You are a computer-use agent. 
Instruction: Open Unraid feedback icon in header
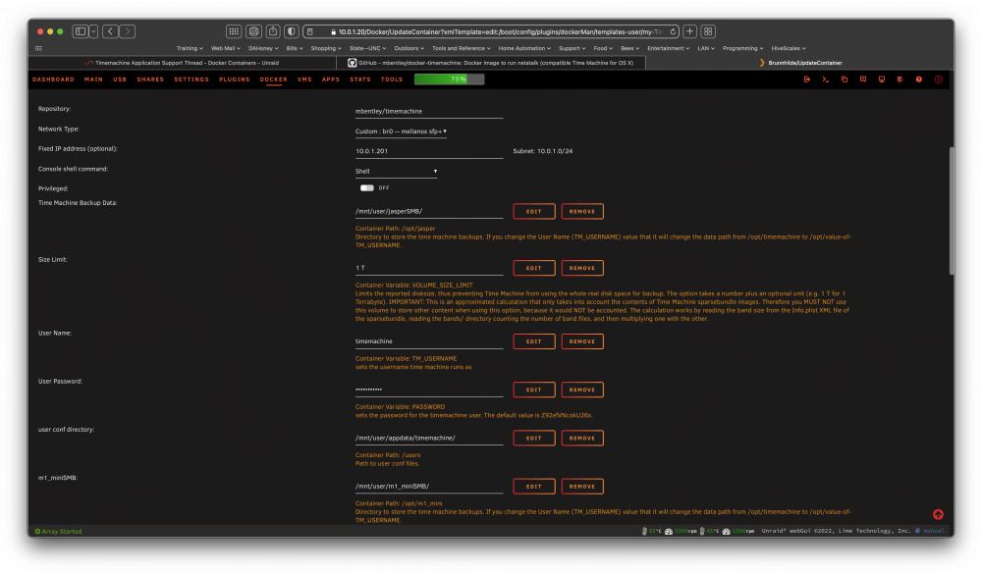point(863,79)
